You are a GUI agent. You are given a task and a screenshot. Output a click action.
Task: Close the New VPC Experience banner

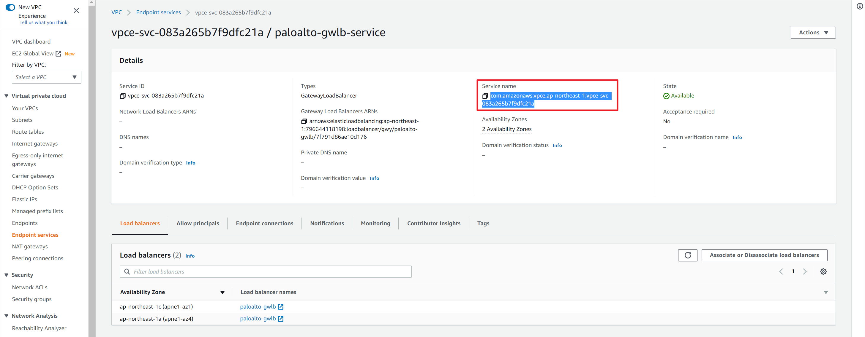[76, 11]
